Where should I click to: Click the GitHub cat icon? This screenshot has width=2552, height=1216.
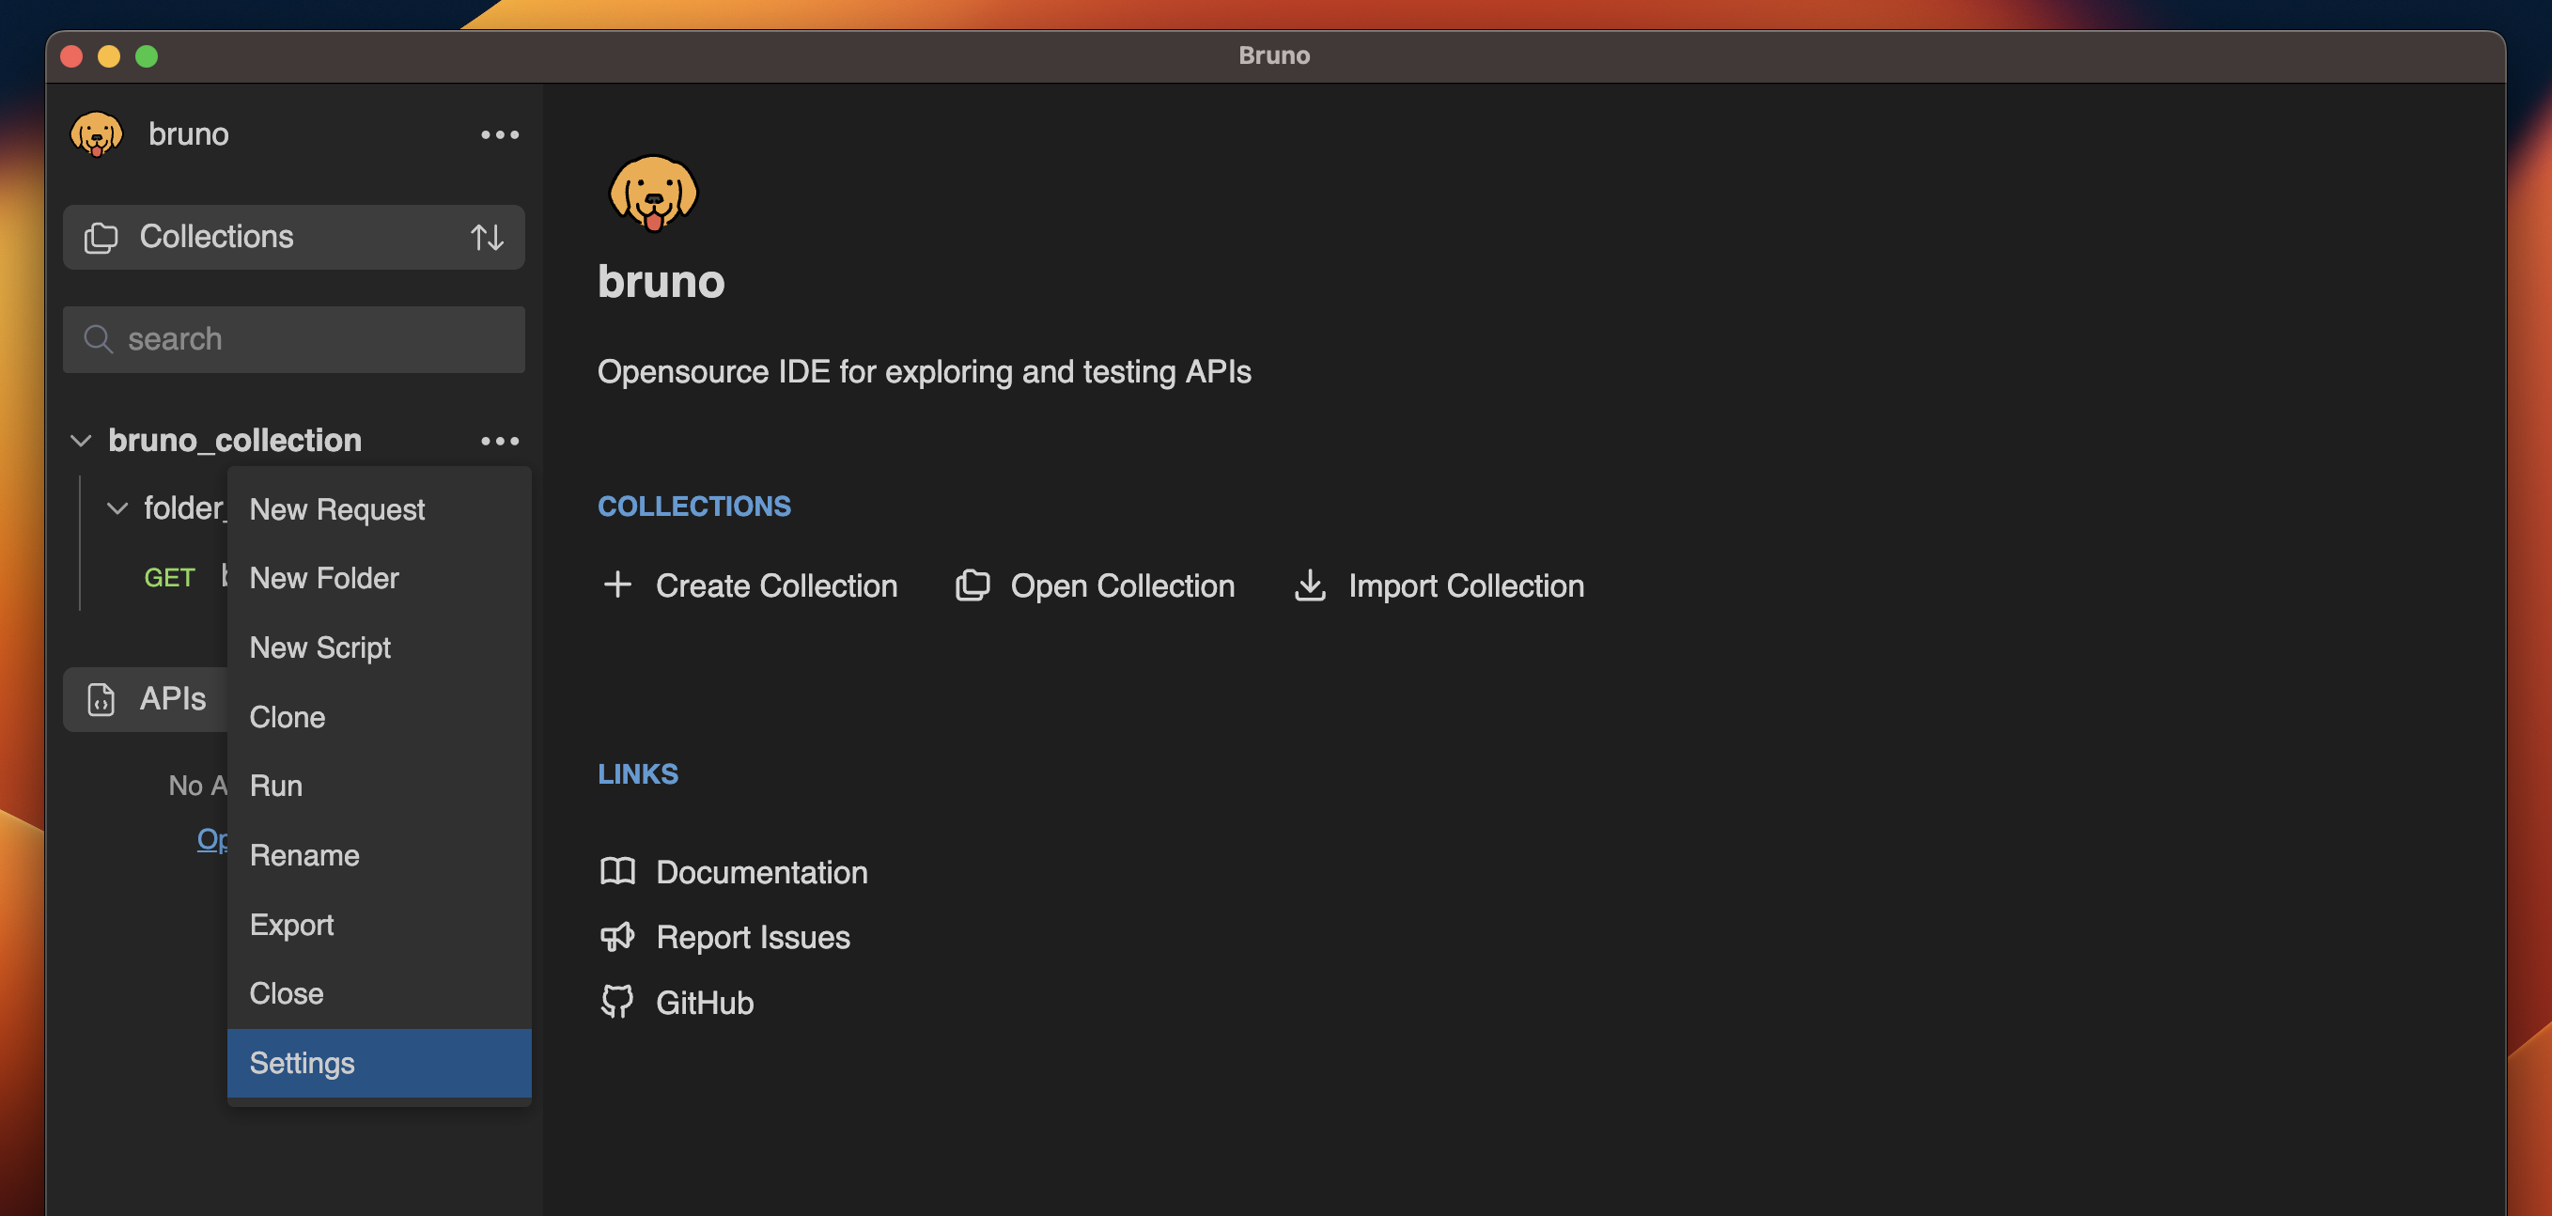coord(616,1002)
